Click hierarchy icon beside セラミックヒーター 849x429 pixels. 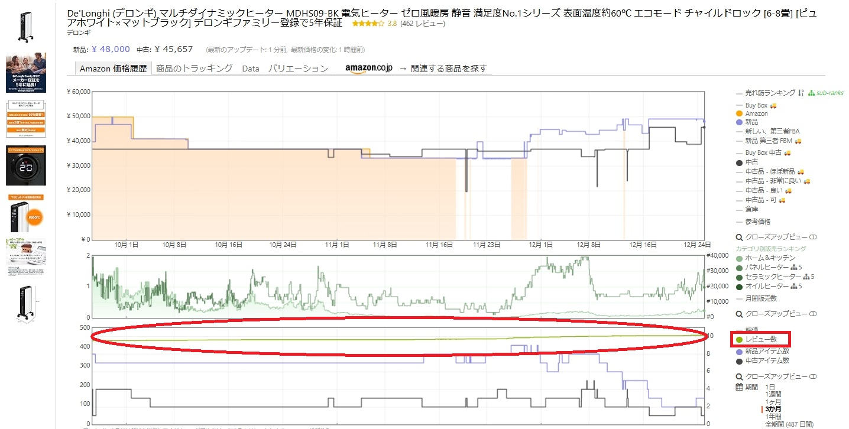[806, 277]
